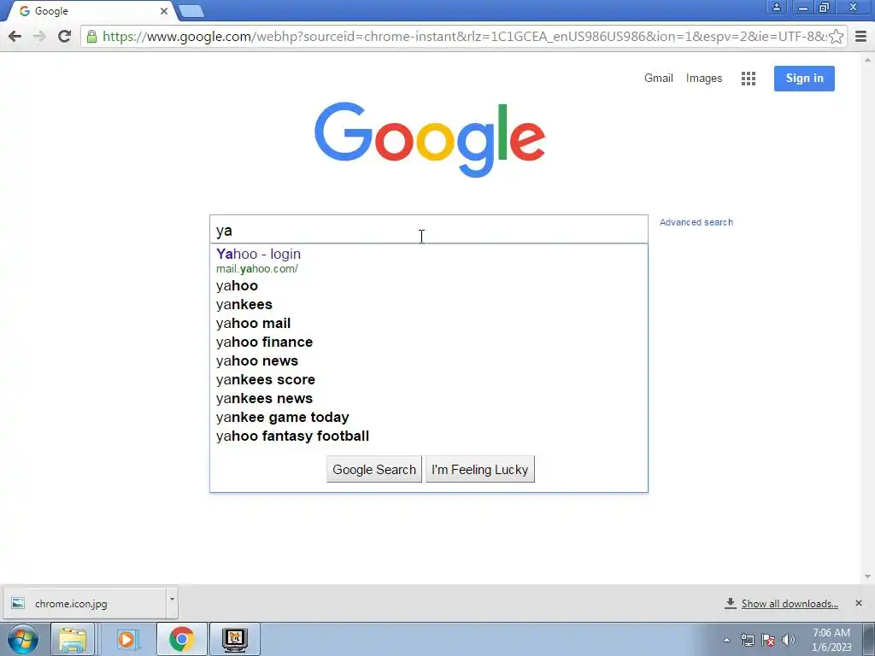
Task: Click the volume speaker icon
Action: (789, 640)
